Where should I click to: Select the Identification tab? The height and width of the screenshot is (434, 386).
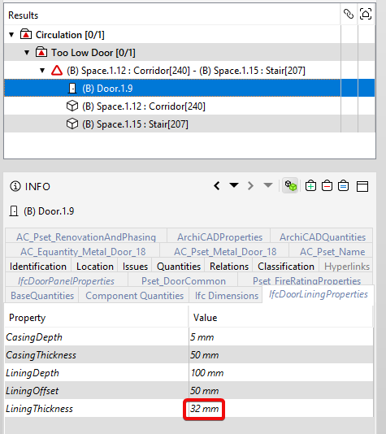38,267
